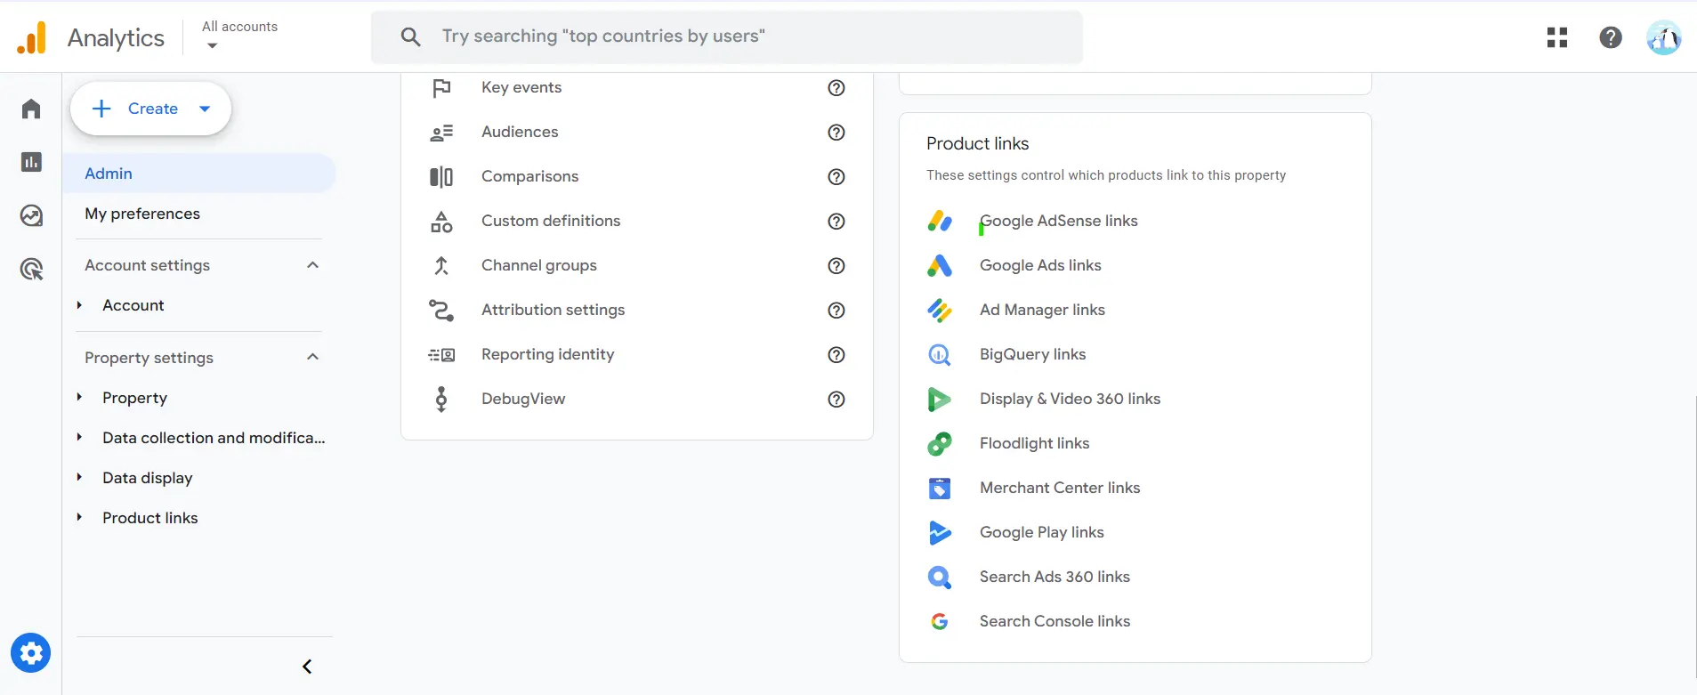Click the Display & Video 360 logo icon
This screenshot has width=1697, height=695.
pyautogui.click(x=940, y=399)
